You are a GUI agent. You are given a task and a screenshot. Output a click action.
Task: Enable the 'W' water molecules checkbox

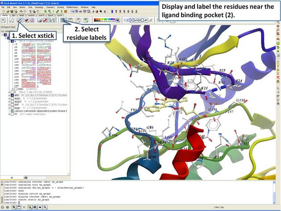click(x=13, y=114)
